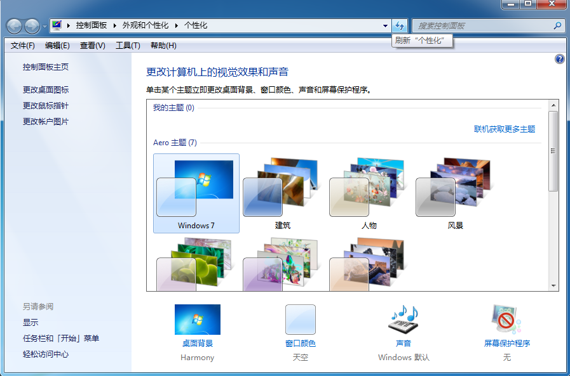
Task: Select the 人物 theme
Action: click(369, 193)
